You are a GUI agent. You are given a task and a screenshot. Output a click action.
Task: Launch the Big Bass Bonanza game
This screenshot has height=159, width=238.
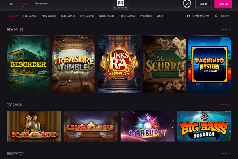[x=204, y=126]
